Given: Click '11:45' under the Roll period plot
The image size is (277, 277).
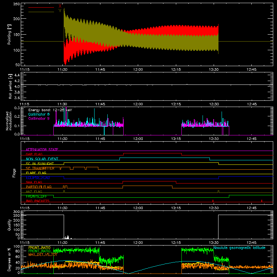Looking at the screenshot, I should point(100,104).
